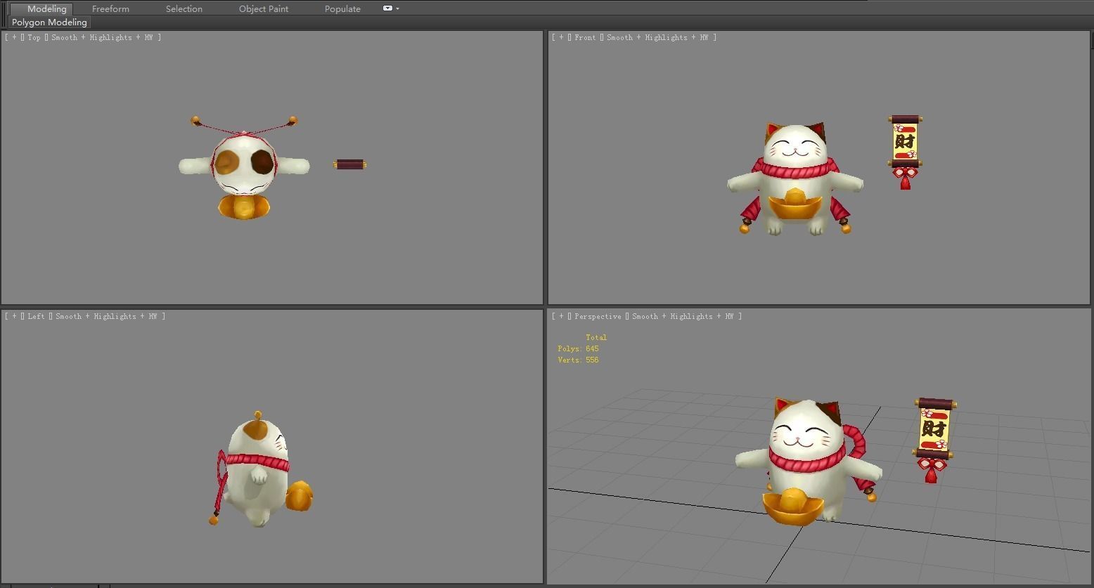The width and height of the screenshot is (1094, 588).
Task: Open the Perspective viewport plus menu
Action: [x=561, y=316]
